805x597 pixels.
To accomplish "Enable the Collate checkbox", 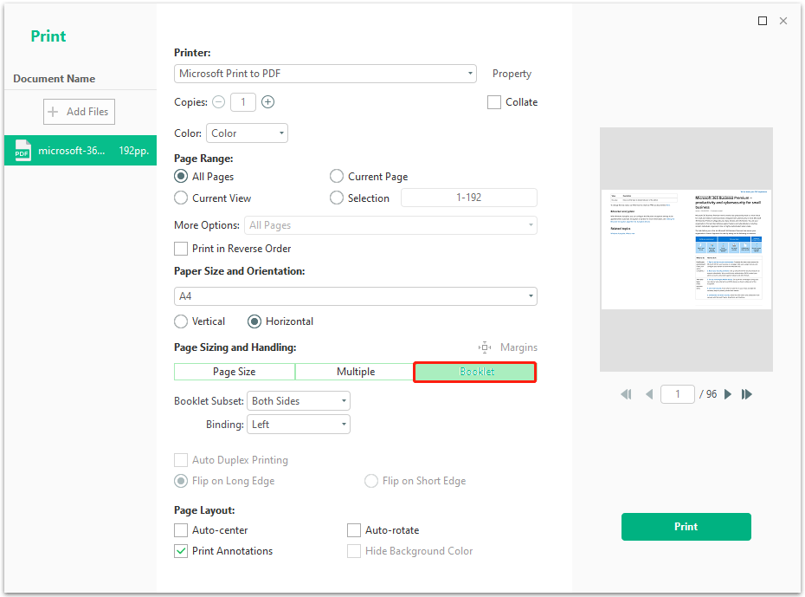I will click(x=494, y=102).
